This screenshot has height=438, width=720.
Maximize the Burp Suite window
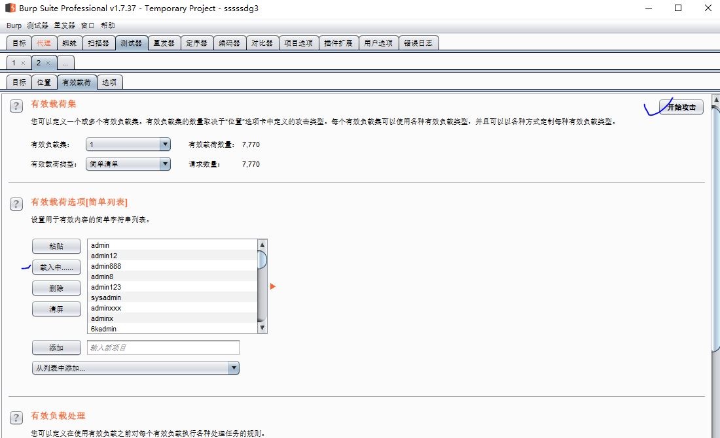coord(677,8)
